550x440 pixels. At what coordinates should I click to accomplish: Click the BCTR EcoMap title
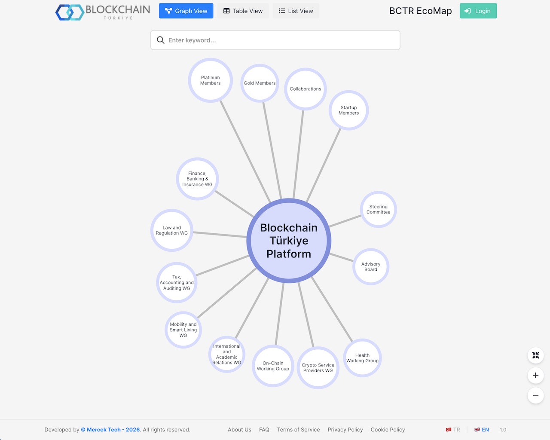[421, 11]
